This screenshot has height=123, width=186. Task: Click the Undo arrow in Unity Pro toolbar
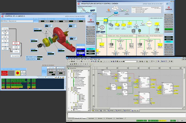pos(84,61)
